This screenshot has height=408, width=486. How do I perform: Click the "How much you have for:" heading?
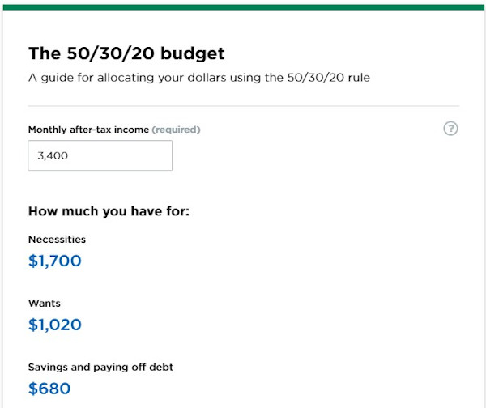click(109, 211)
